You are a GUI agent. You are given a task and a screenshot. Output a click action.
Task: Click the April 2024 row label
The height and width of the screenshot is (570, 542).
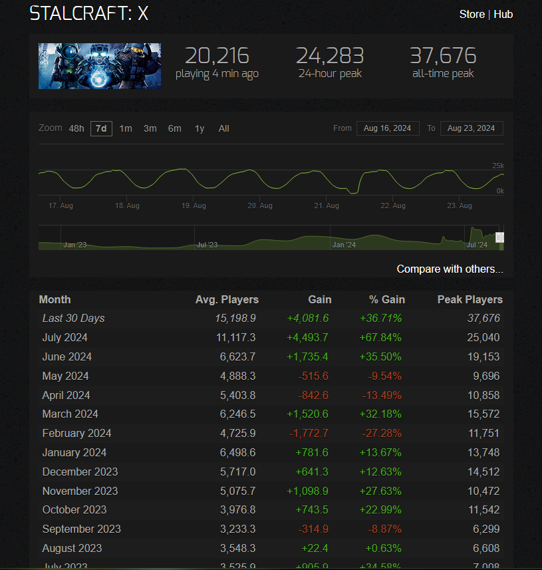click(x=66, y=396)
